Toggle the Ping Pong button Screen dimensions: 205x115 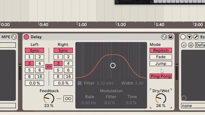(x=161, y=76)
